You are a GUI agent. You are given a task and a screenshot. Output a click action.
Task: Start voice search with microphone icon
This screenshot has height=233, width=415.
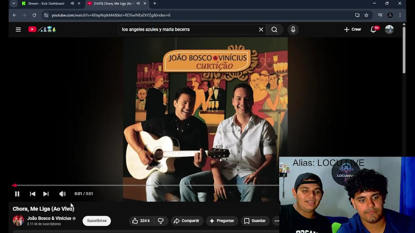(x=293, y=29)
